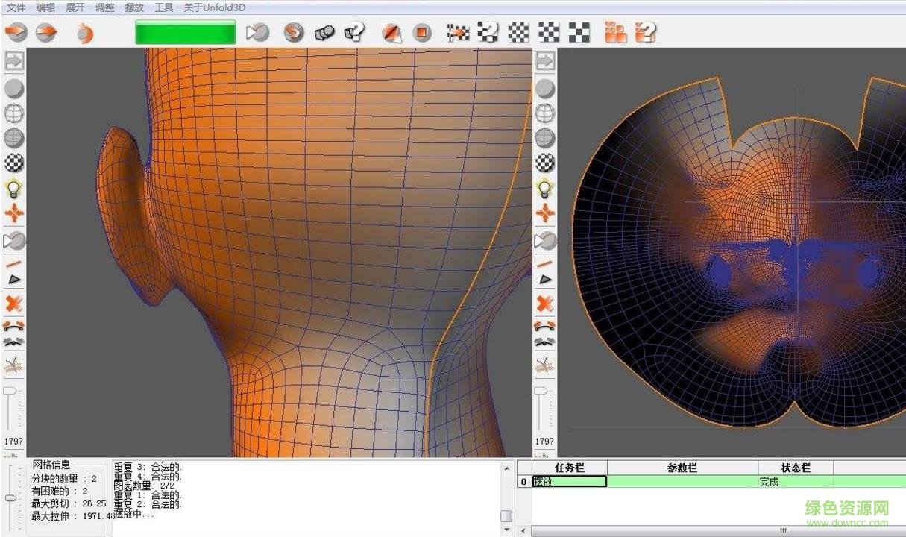Toggle checkerboard pattern in right panel sidebar

coord(545,163)
